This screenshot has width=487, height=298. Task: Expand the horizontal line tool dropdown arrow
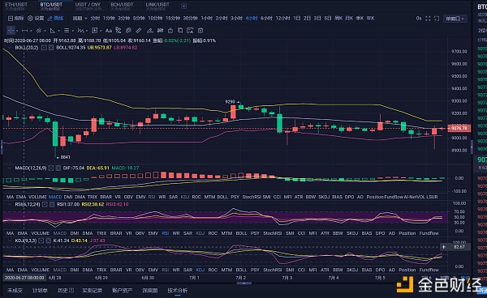31,31
